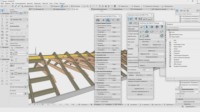The height and width of the screenshot is (112, 200).
Task: Enable the Ригель снаружи 50x100 checkbox
Action: (97, 30)
